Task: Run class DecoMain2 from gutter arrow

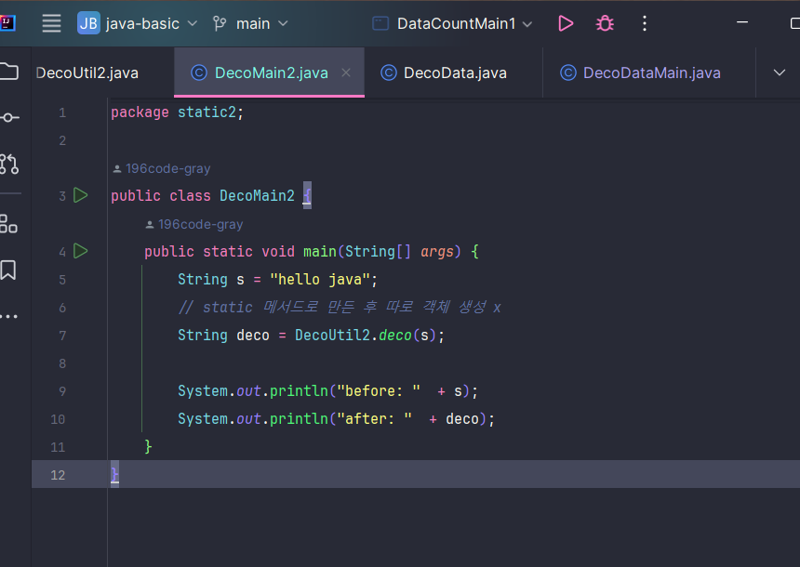Action: pos(81,195)
